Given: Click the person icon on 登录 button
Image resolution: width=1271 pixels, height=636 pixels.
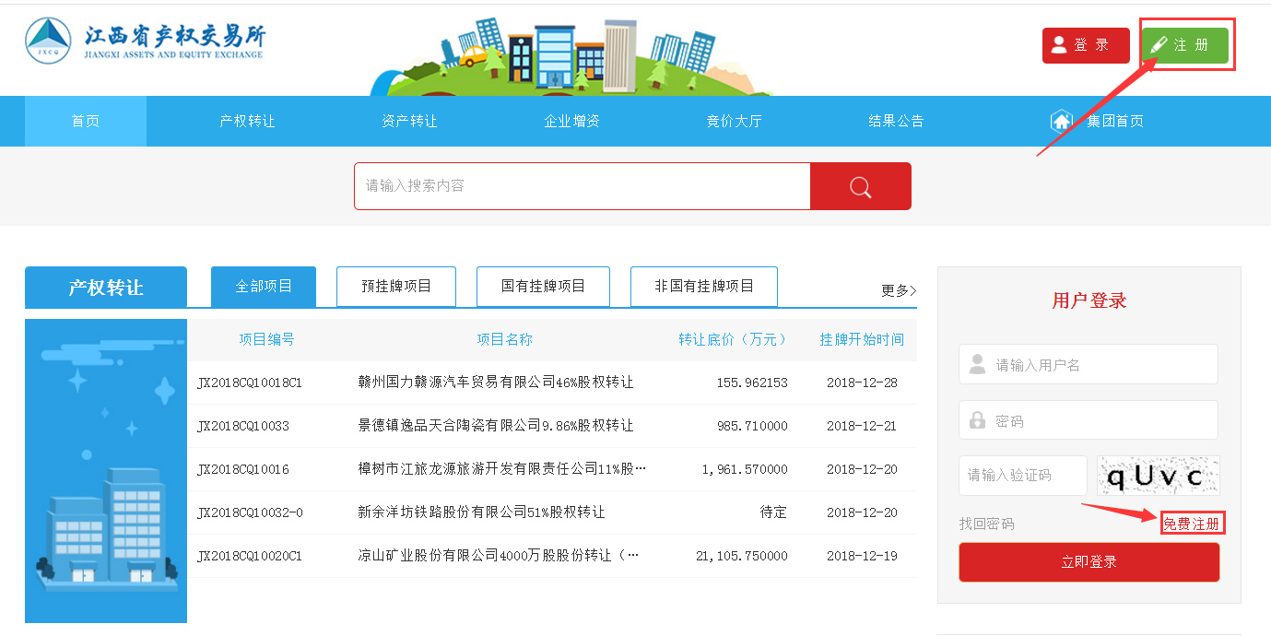Looking at the screenshot, I should click(x=1058, y=43).
